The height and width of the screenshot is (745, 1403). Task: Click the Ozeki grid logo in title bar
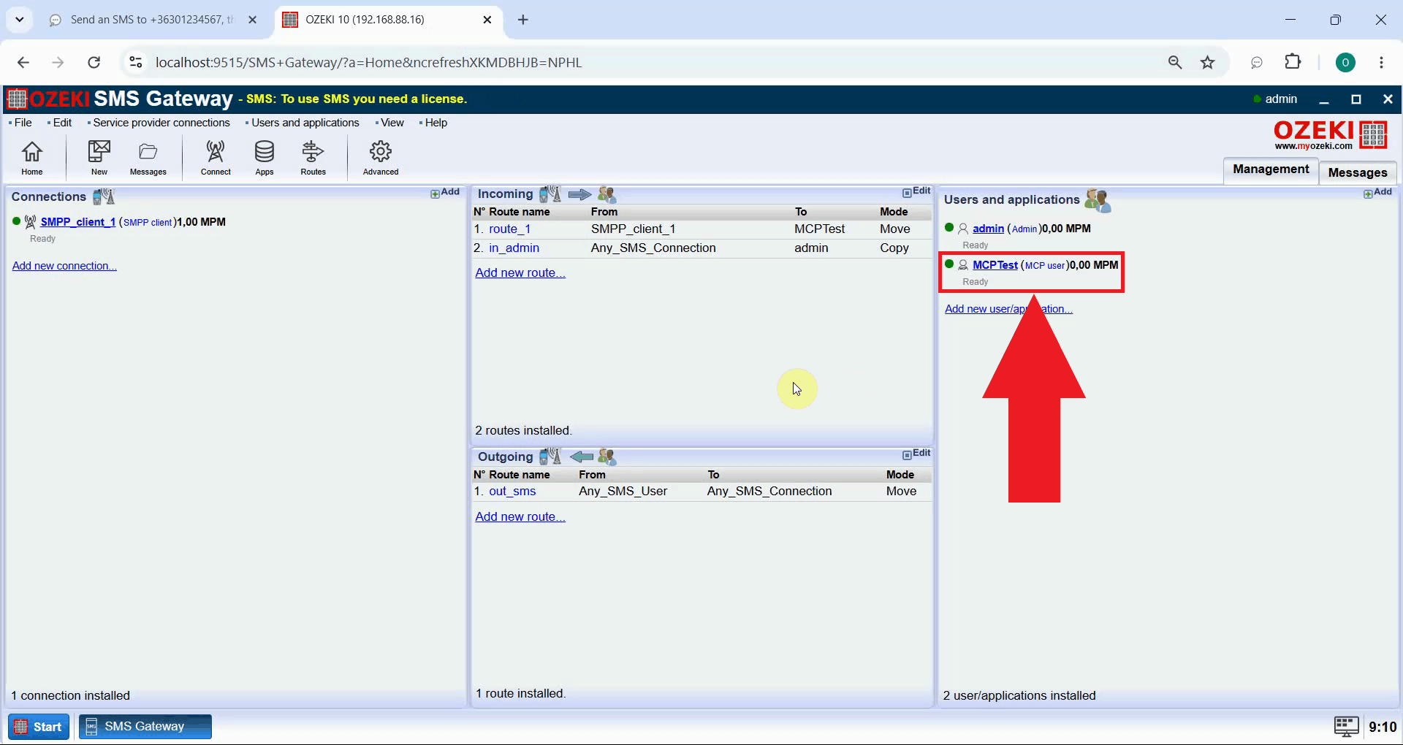(17, 99)
